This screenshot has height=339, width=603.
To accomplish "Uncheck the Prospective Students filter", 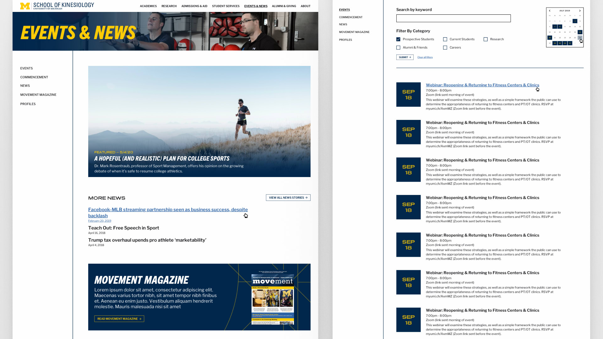I will (398, 39).
